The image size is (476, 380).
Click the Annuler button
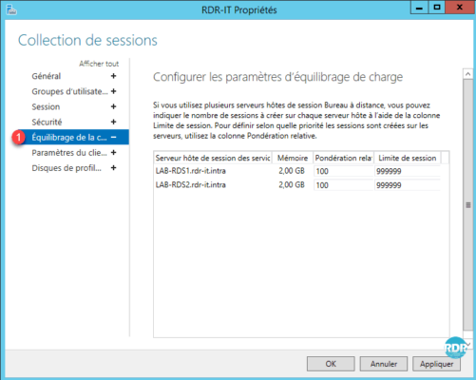(x=384, y=364)
